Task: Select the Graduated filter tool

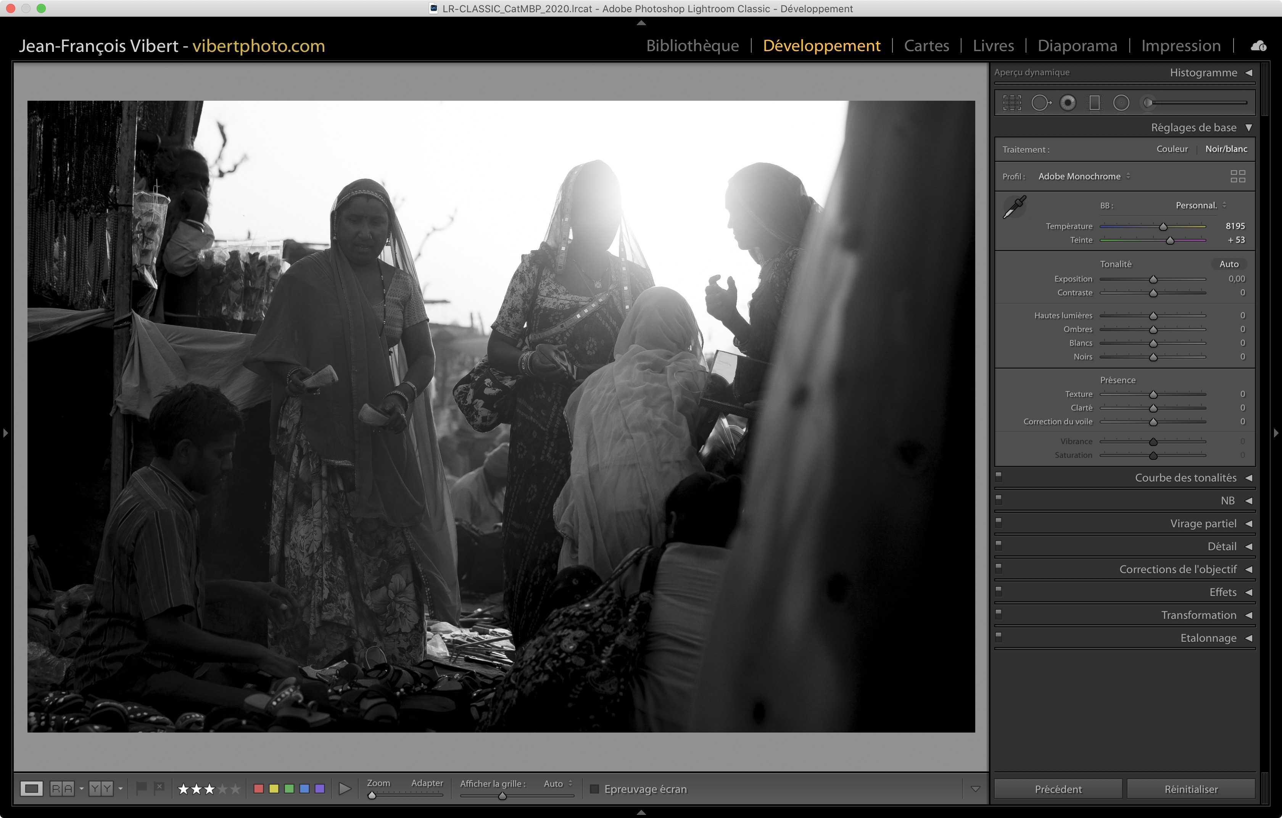Action: click(x=1094, y=103)
